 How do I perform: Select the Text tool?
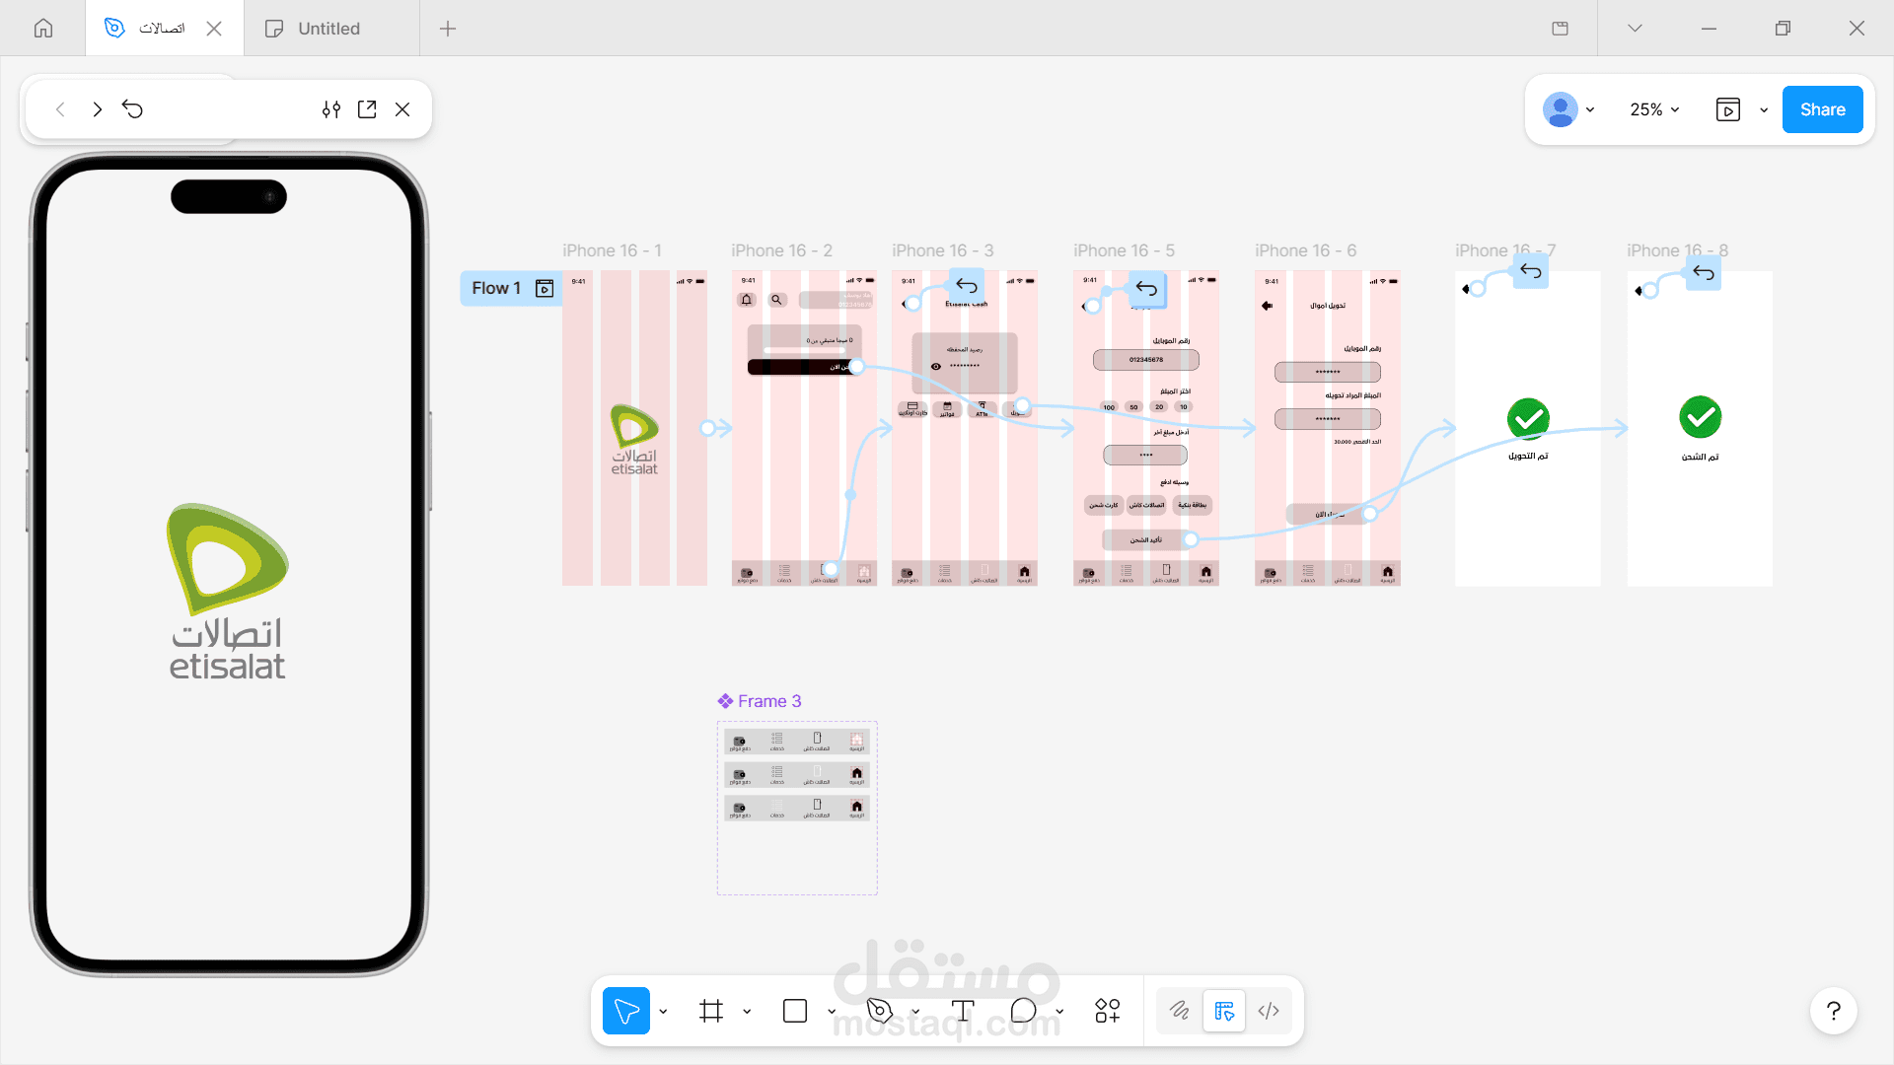(962, 1011)
